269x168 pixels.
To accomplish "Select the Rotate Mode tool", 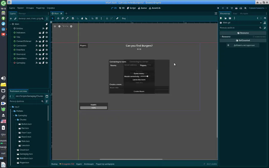I will pyautogui.click(x=63, y=18).
